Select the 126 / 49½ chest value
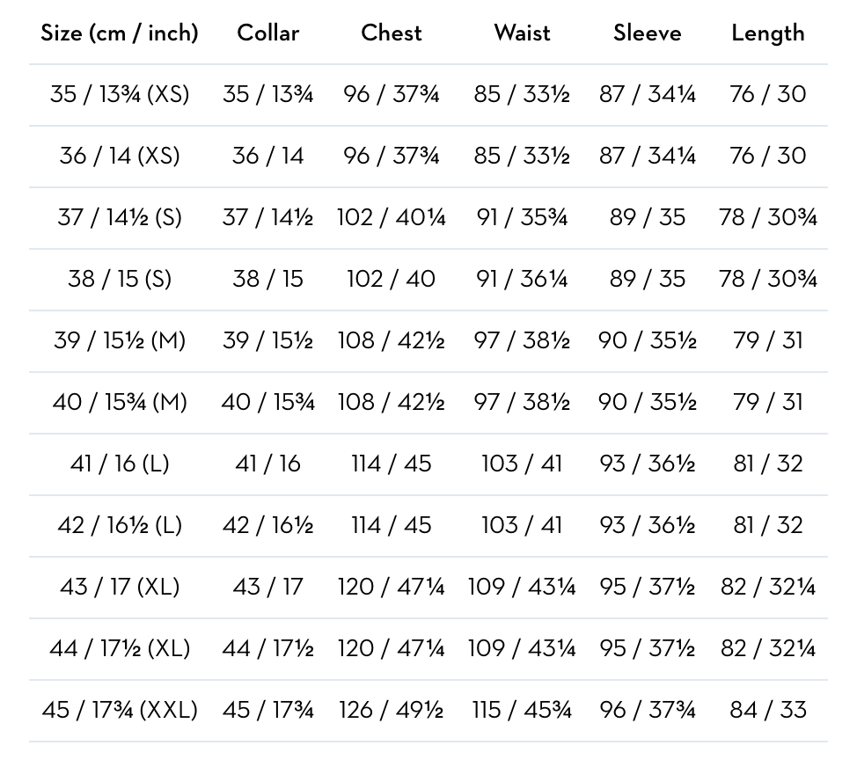The image size is (857, 767). (x=392, y=710)
